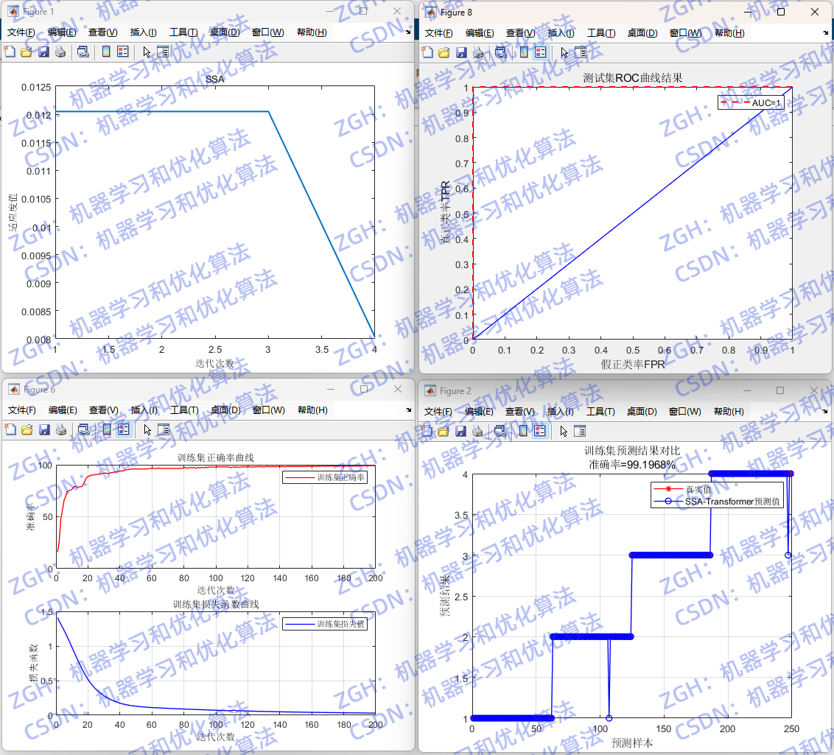Viewport: 834px width, 755px height.
Task: Open 文件(F) menu in Figure 1
Action: pyautogui.click(x=21, y=32)
